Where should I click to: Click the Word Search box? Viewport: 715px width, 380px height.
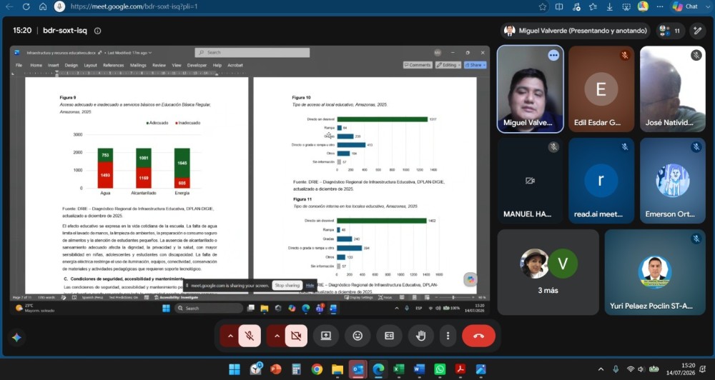tap(252, 52)
